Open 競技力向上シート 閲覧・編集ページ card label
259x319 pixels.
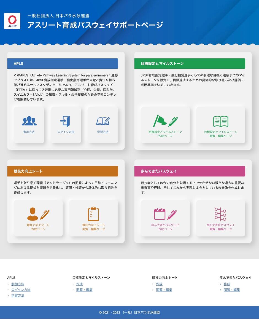[93, 227]
